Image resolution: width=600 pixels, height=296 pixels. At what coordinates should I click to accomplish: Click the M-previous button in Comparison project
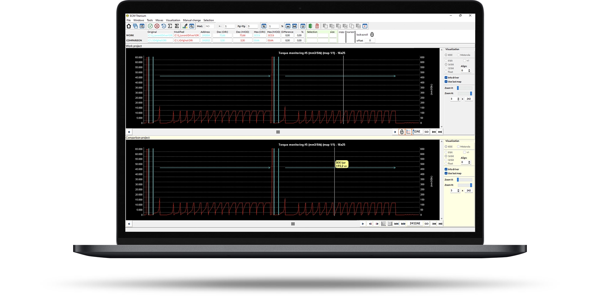point(396,224)
